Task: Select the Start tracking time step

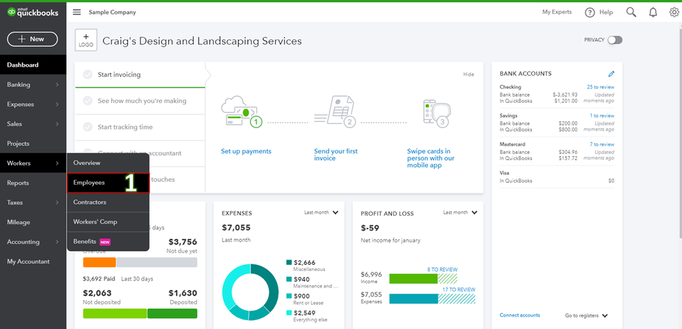Action: click(x=140, y=127)
